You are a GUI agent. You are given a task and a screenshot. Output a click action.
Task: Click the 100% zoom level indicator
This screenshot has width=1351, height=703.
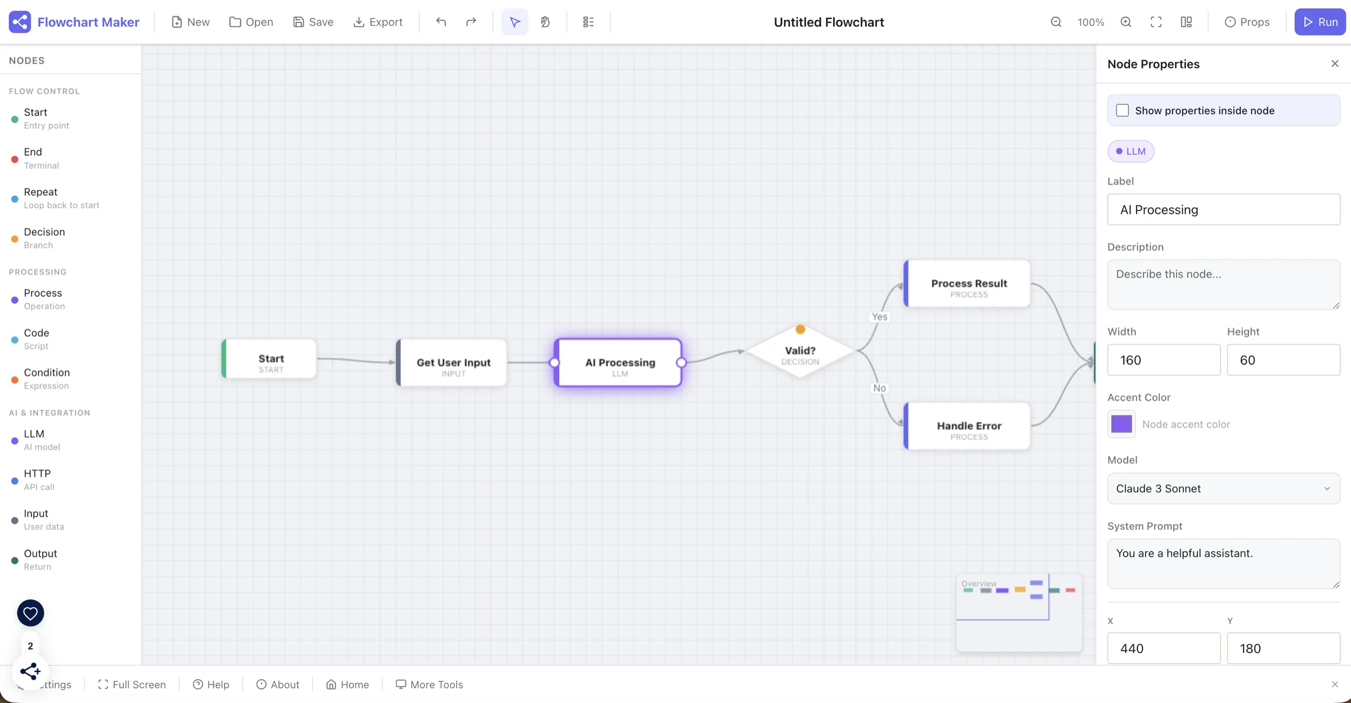click(x=1091, y=22)
